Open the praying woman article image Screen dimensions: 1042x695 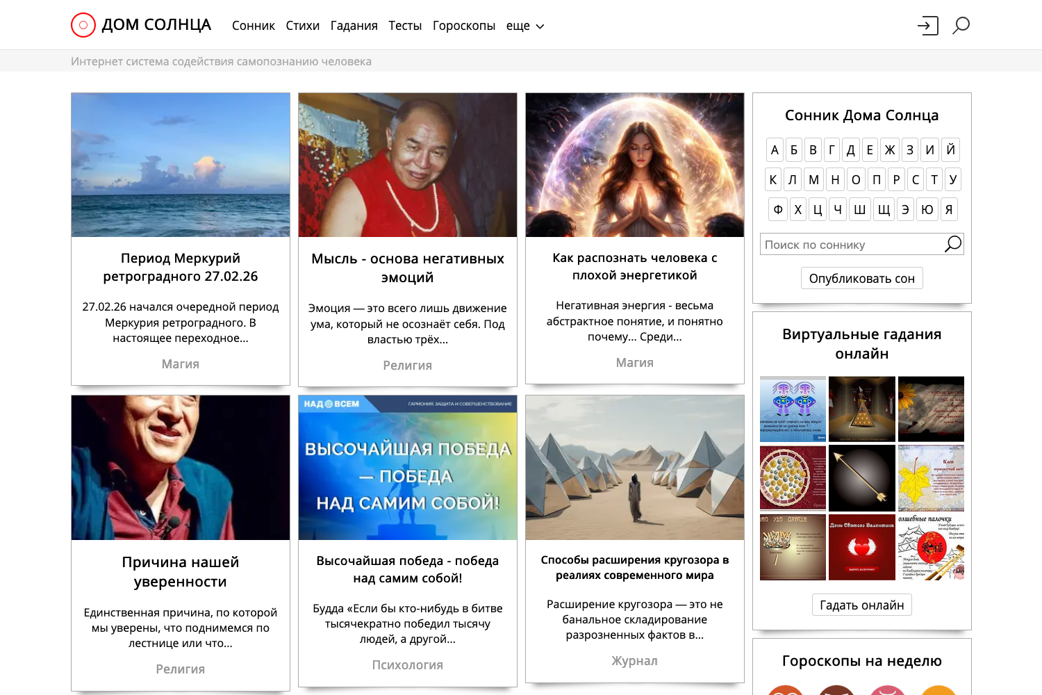[x=635, y=165]
